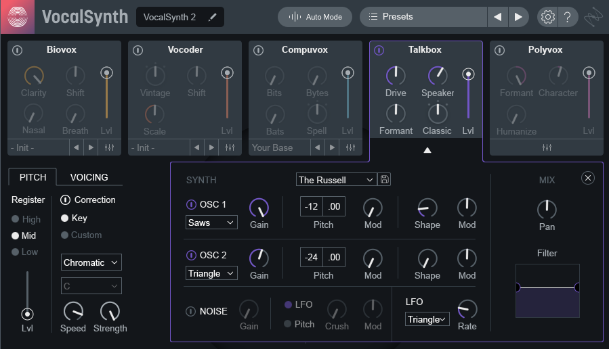Click Talkbox level slider handle
This screenshot has height=349, width=609.
tap(468, 74)
